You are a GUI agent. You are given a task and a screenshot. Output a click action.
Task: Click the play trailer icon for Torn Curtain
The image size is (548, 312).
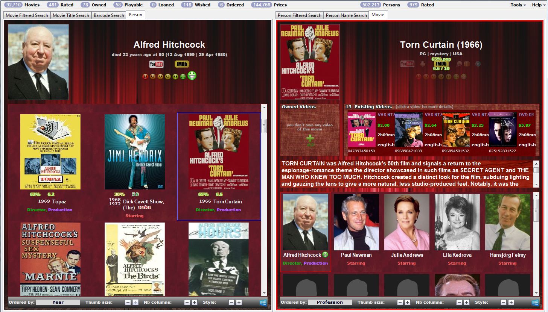point(478,64)
